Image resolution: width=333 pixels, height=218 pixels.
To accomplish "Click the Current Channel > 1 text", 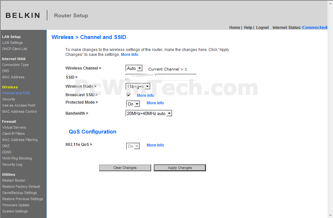I will point(167,69).
